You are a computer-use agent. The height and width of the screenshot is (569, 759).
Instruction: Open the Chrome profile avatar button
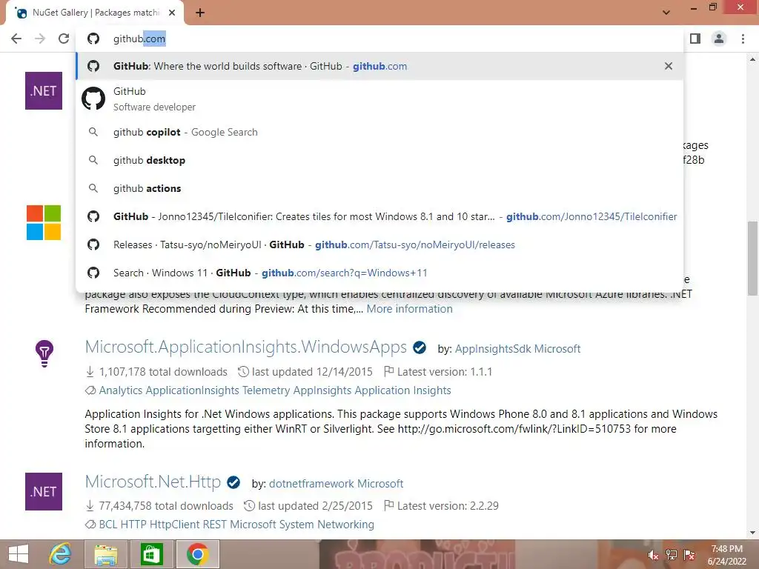pos(719,39)
